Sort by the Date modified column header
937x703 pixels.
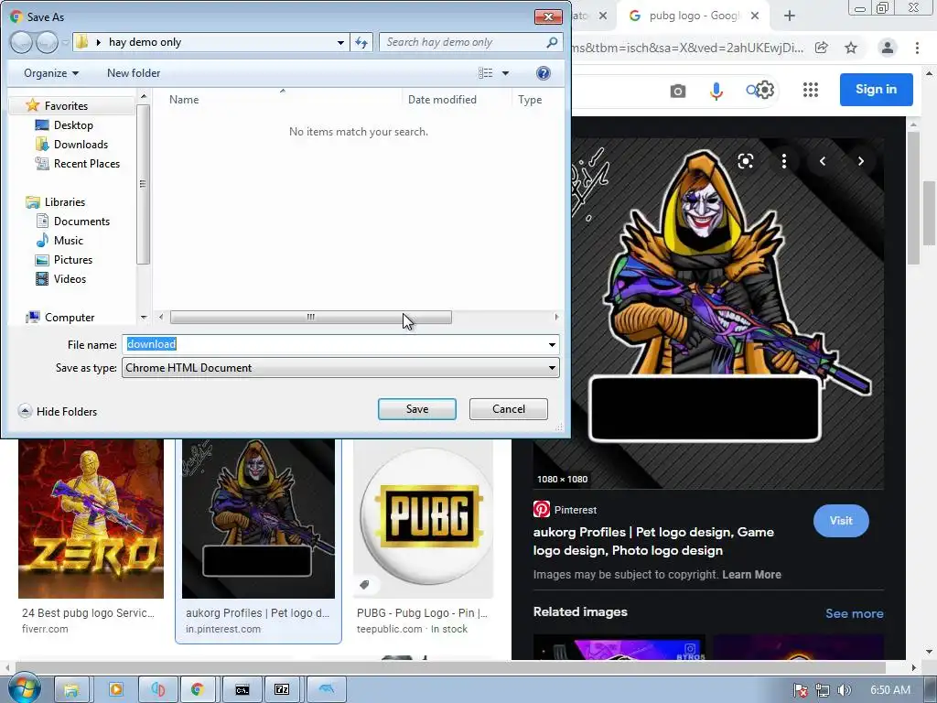[442, 100]
